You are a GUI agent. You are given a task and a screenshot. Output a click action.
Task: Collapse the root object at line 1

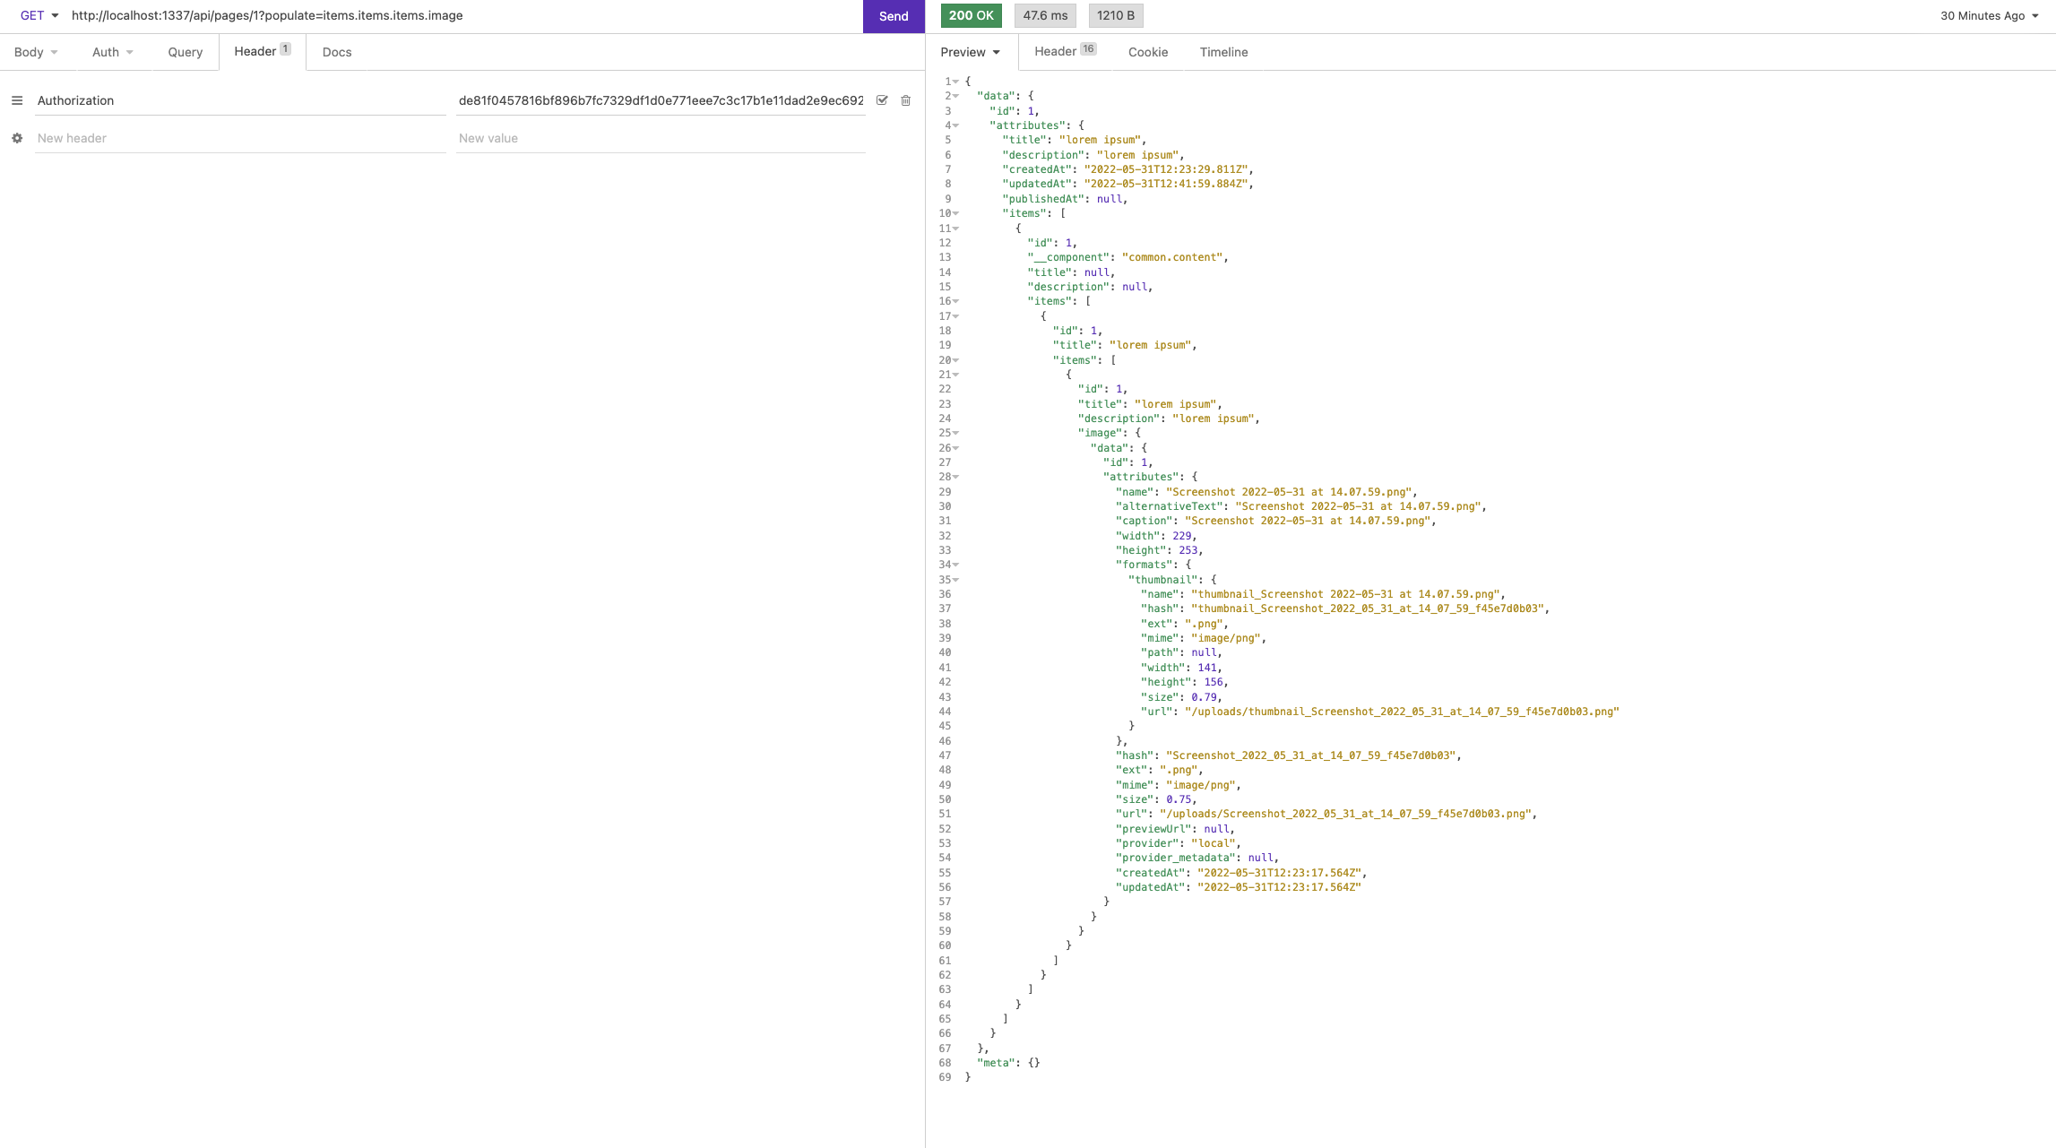pos(956,82)
